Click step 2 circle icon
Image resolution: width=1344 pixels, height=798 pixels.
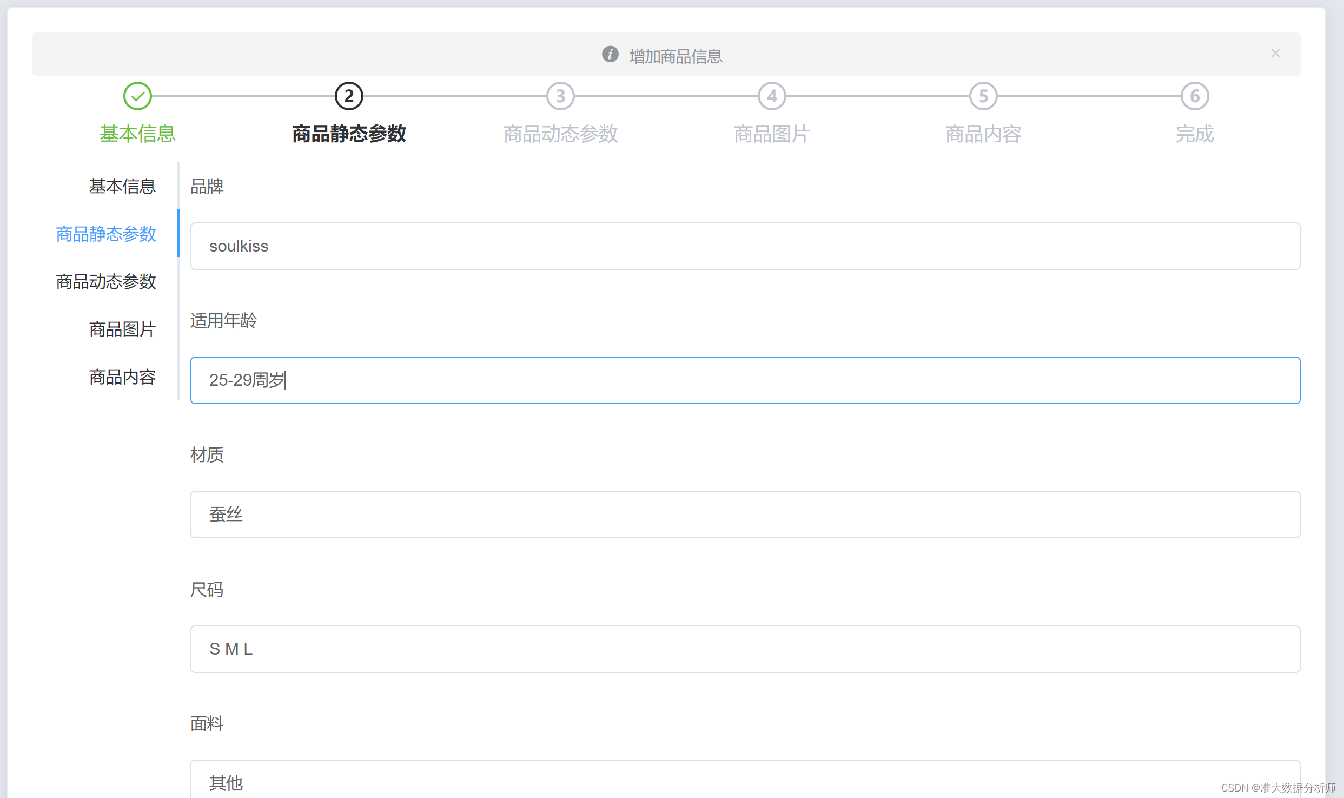tap(349, 96)
